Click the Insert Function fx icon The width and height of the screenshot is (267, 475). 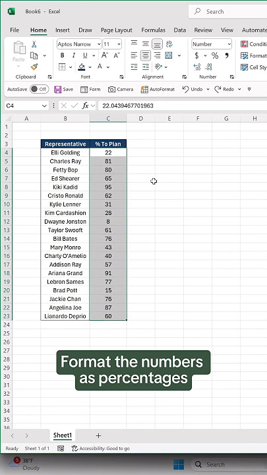(x=86, y=106)
